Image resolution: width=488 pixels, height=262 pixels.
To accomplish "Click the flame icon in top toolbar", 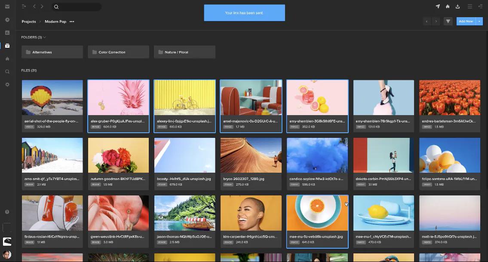I will 448,6.
